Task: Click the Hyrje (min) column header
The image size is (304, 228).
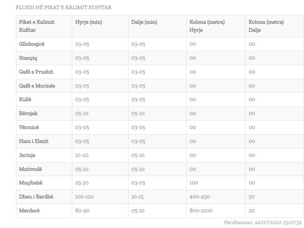Action: point(89,22)
